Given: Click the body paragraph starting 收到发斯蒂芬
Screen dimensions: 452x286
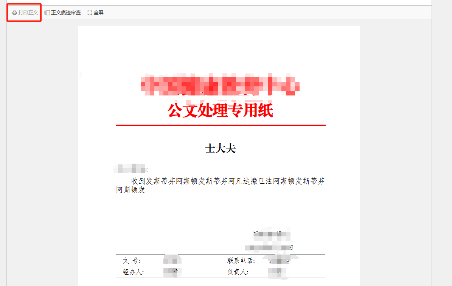Looking at the screenshot, I should (x=221, y=185).
